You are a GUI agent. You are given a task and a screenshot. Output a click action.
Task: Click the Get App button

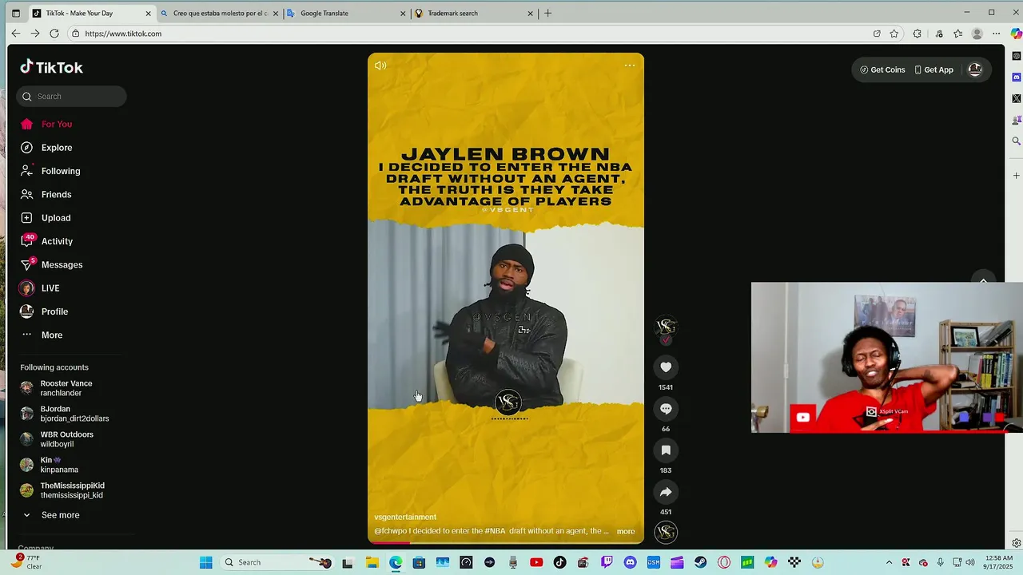tap(933, 69)
